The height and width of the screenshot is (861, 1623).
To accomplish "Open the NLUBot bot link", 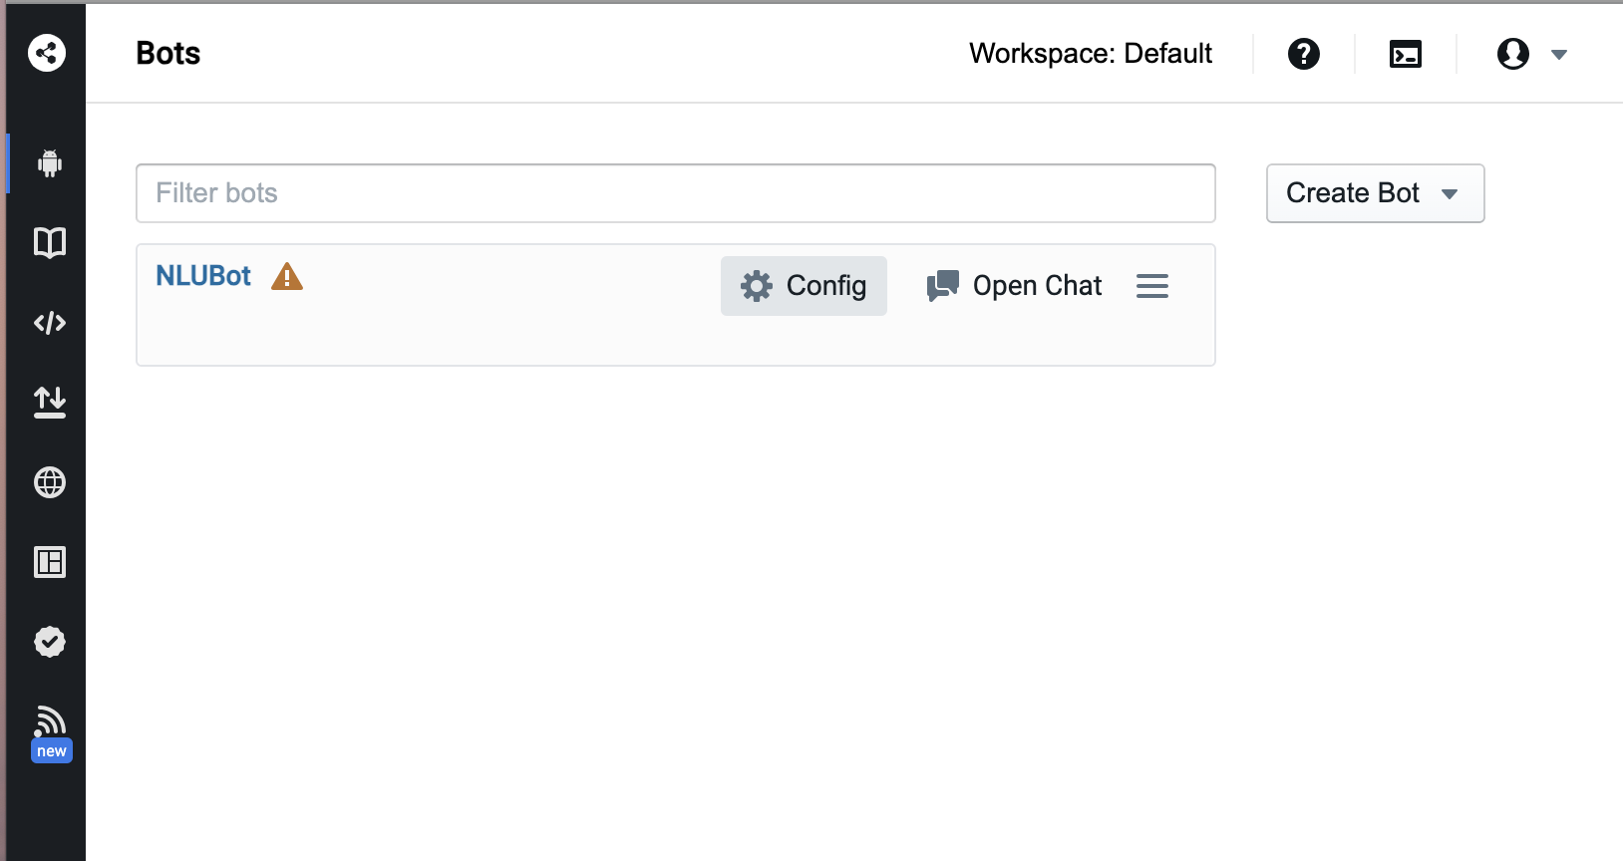I will tap(203, 276).
